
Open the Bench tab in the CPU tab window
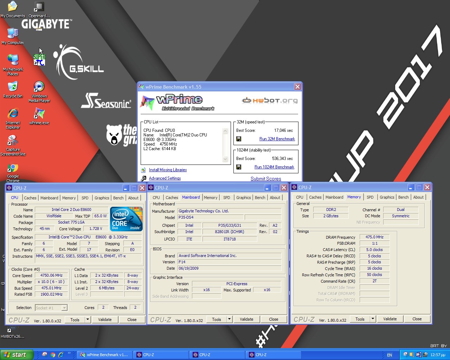pos(118,198)
